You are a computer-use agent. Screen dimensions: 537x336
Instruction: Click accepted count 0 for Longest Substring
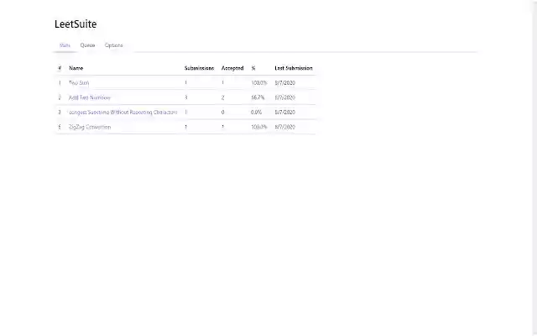(222, 113)
